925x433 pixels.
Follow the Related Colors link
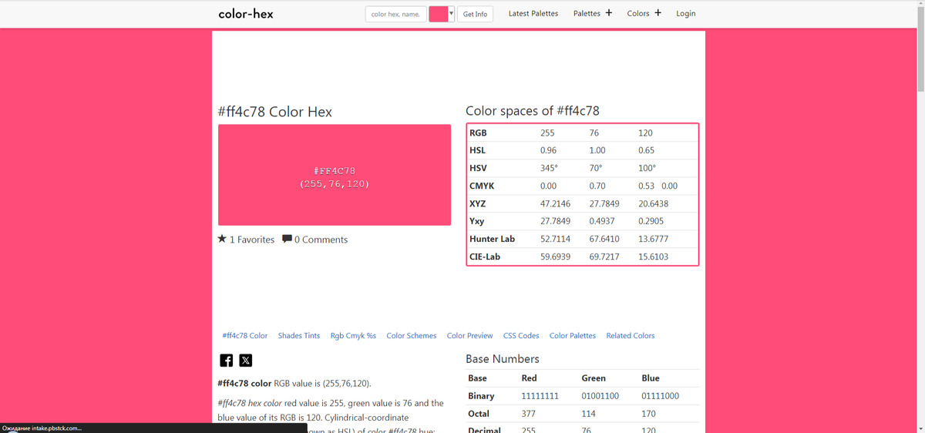coord(630,336)
